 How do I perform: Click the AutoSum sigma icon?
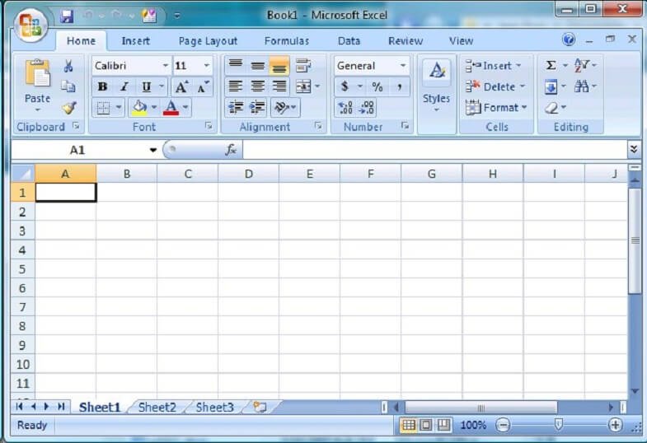click(551, 65)
